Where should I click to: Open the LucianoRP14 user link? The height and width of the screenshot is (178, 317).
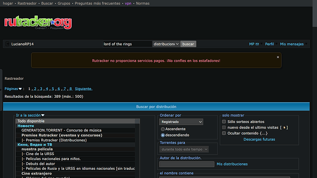point(23,44)
